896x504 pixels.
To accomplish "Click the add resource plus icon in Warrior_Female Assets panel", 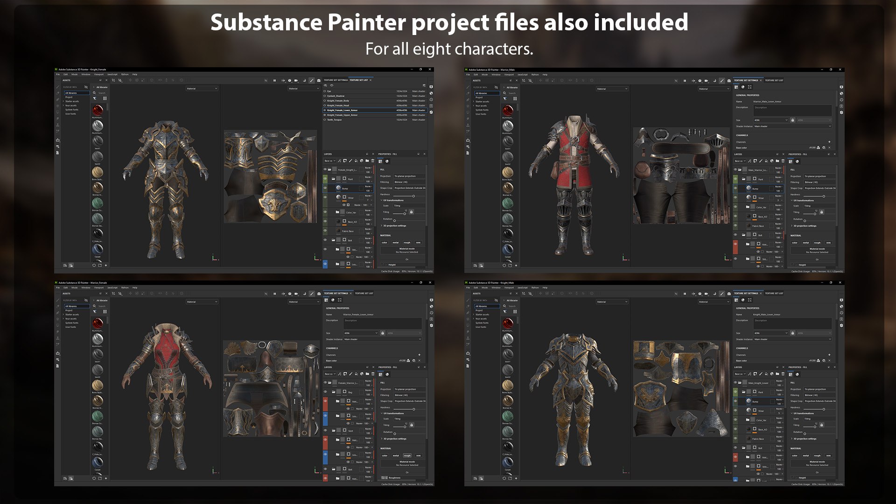I will (x=106, y=478).
